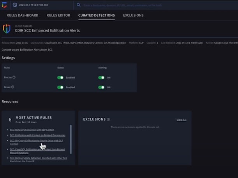Switch to the Rules Dashboard tab
The image size is (238, 178).
[x=22, y=15]
